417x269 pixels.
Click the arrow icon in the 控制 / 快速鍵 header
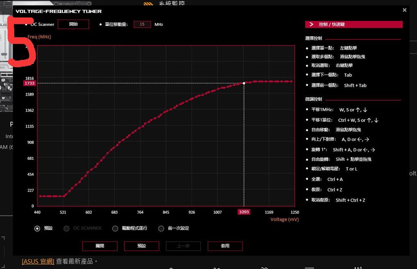[312, 25]
